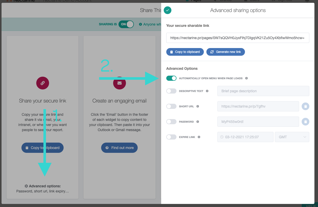Image resolution: width=318 pixels, height=207 pixels.
Task: Click the Find out more button
Action: coord(119,148)
